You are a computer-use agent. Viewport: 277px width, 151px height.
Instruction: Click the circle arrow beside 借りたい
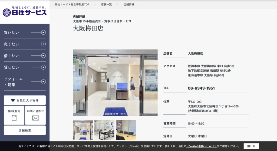click(43, 55)
